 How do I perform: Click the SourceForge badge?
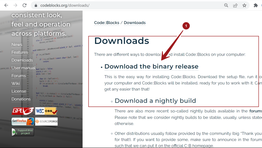(46, 121)
